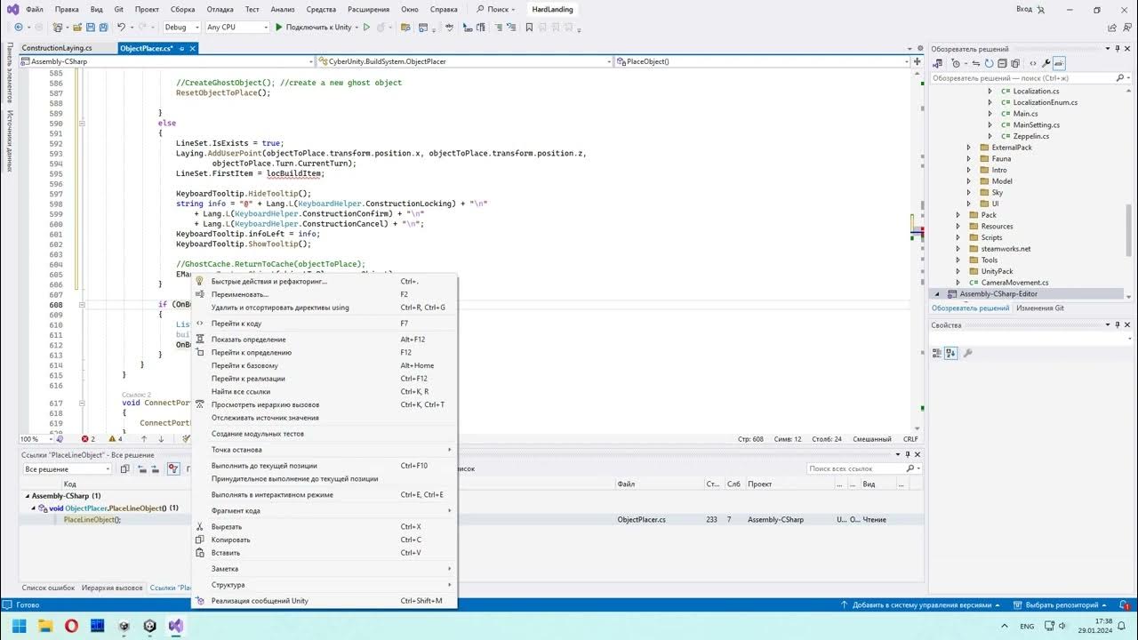Toggle bookmark icon in main toolbar
This screenshot has width=1138, height=640.
point(529,27)
